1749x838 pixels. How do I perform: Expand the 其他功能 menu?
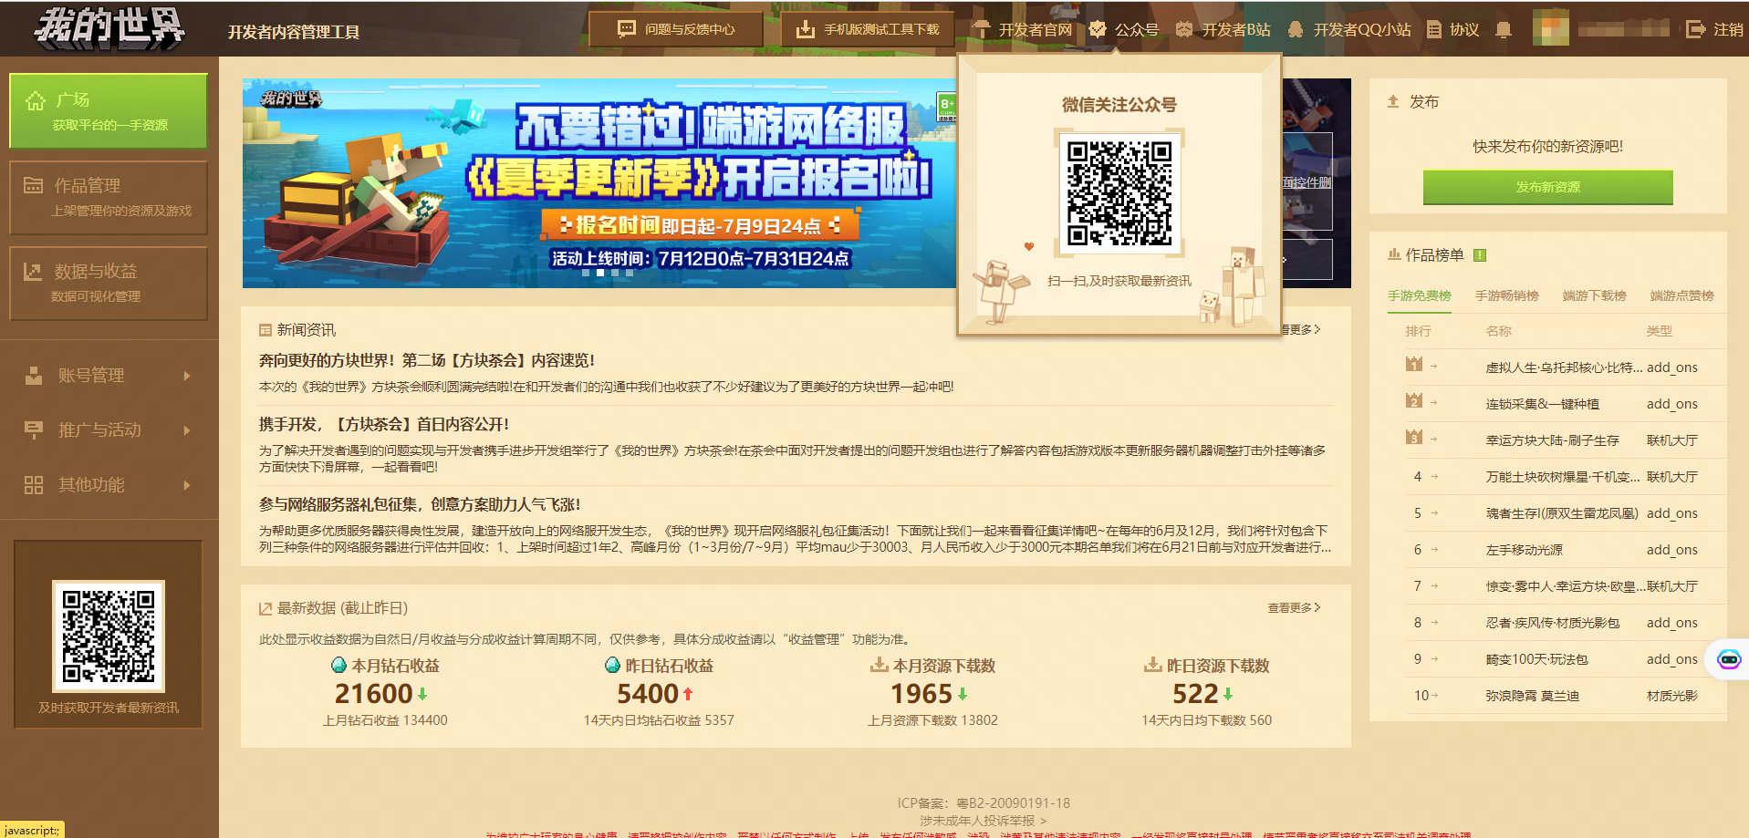109,485
